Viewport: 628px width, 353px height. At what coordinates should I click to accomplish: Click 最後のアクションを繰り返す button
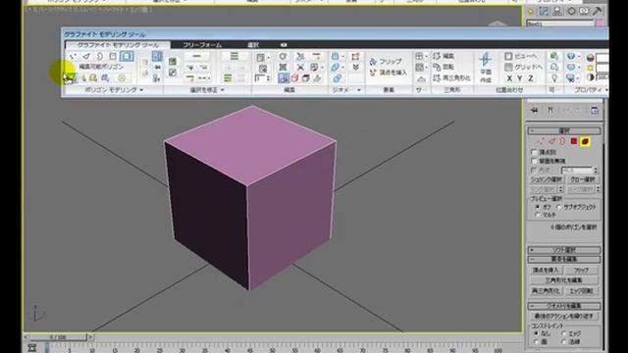[564, 316]
